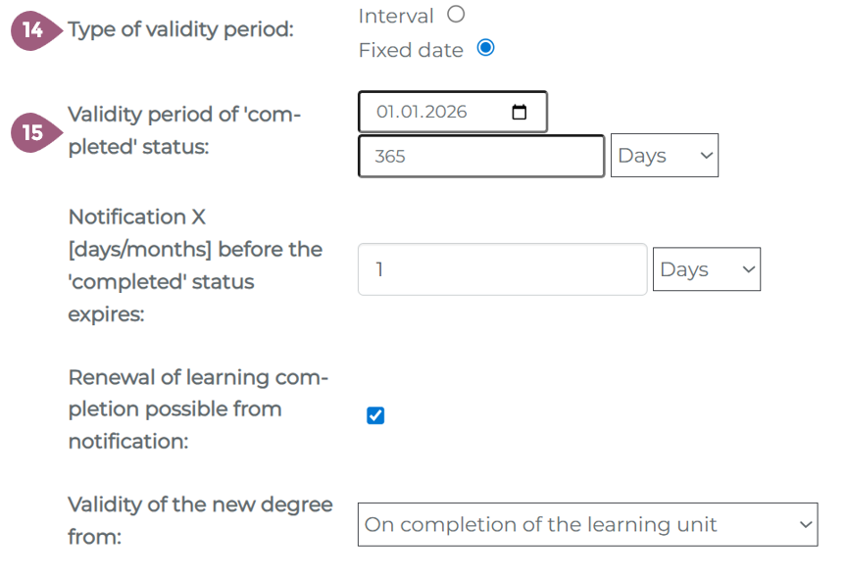Open the calendar picker icon in date field
This screenshot has width=846, height=577.
[520, 113]
